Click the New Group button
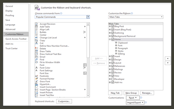Screen dimensions: 174x109 tap(131, 93)
